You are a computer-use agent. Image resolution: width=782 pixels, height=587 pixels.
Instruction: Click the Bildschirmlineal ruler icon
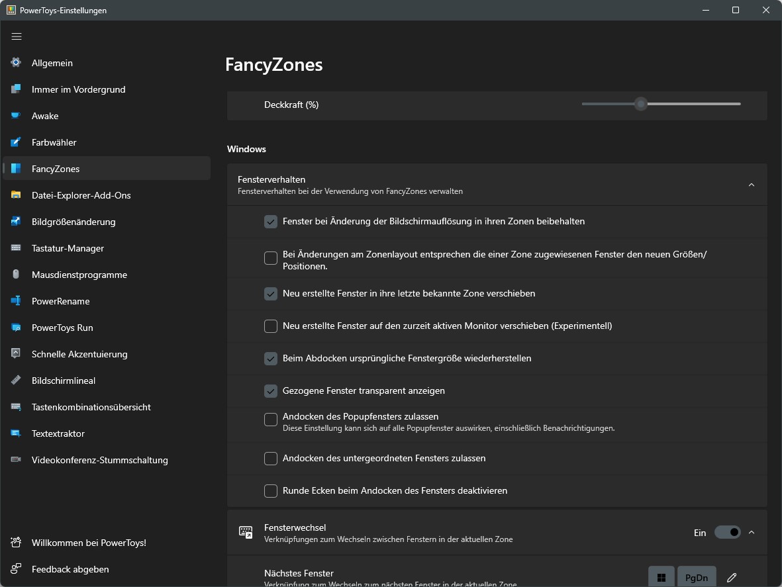(17, 381)
